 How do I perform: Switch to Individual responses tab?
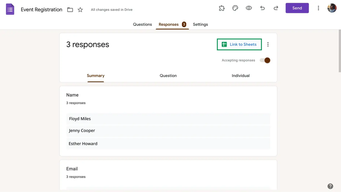click(240, 76)
